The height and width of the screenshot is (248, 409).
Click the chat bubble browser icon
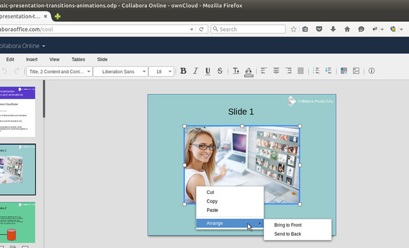tap(361, 29)
